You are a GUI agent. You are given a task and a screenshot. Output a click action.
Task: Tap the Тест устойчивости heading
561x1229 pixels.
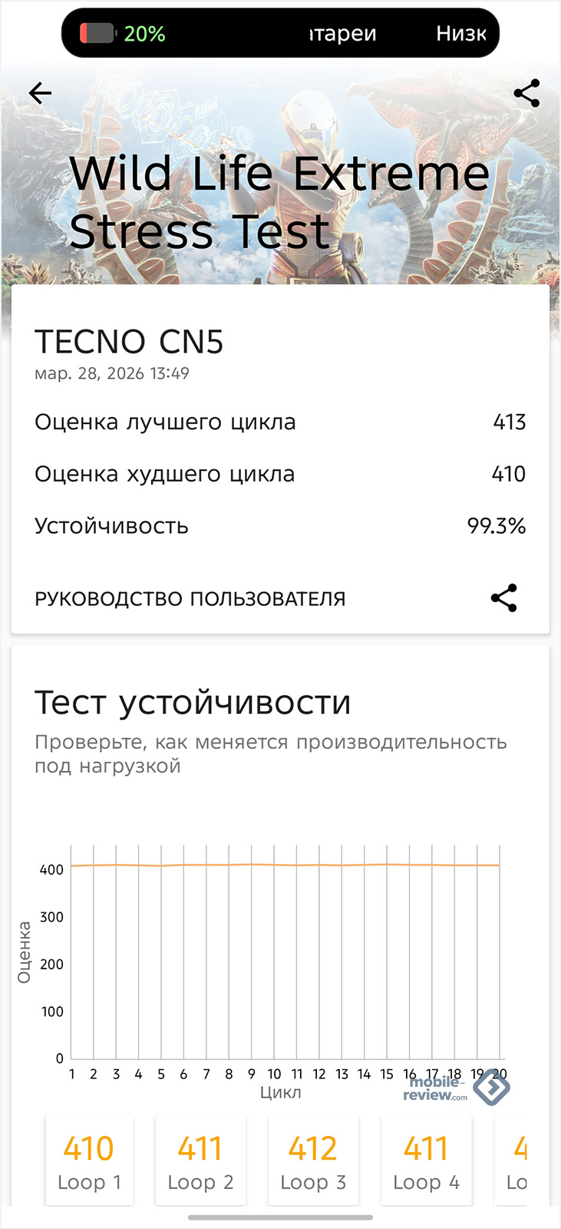193,703
